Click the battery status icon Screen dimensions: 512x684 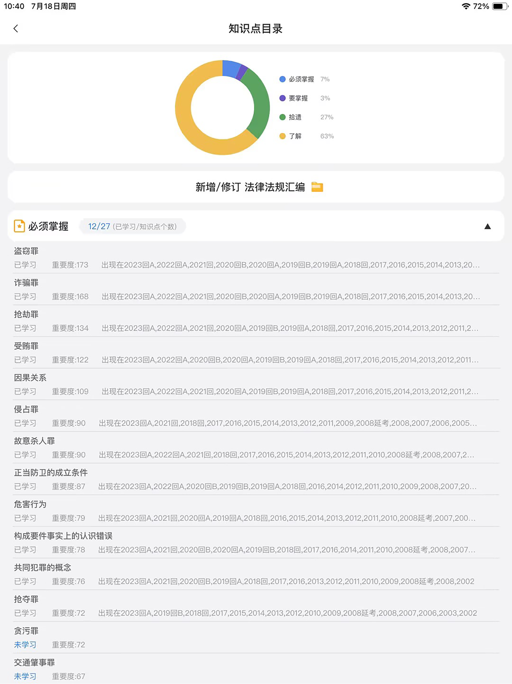click(x=500, y=6)
